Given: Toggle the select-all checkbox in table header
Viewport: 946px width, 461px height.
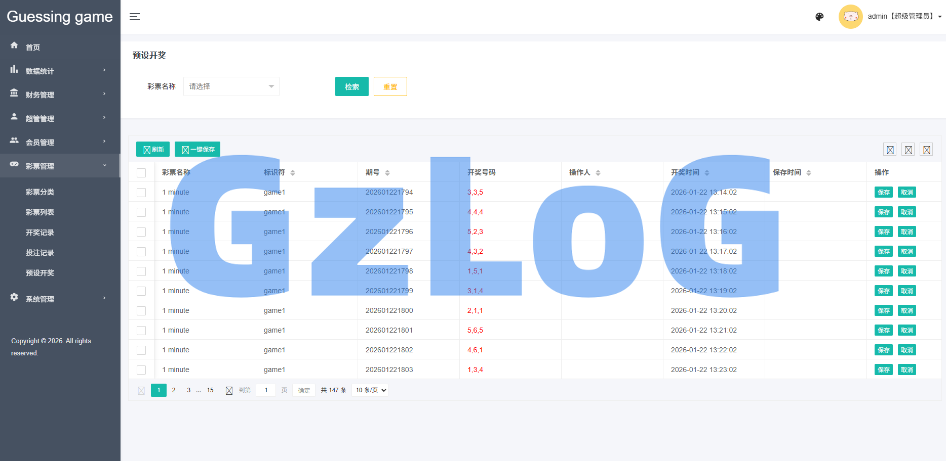Looking at the screenshot, I should click(x=141, y=173).
